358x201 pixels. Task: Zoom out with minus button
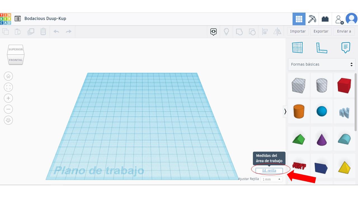pos(8,109)
